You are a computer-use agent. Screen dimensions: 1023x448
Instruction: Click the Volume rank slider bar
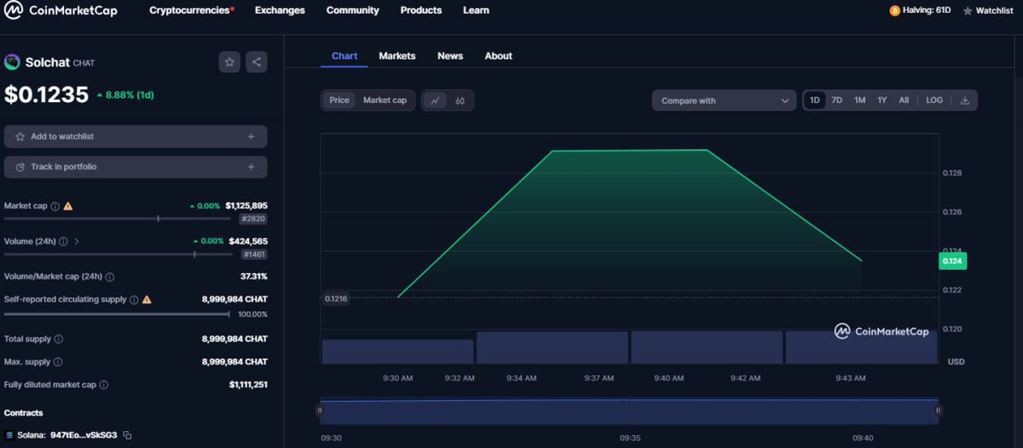(119, 255)
